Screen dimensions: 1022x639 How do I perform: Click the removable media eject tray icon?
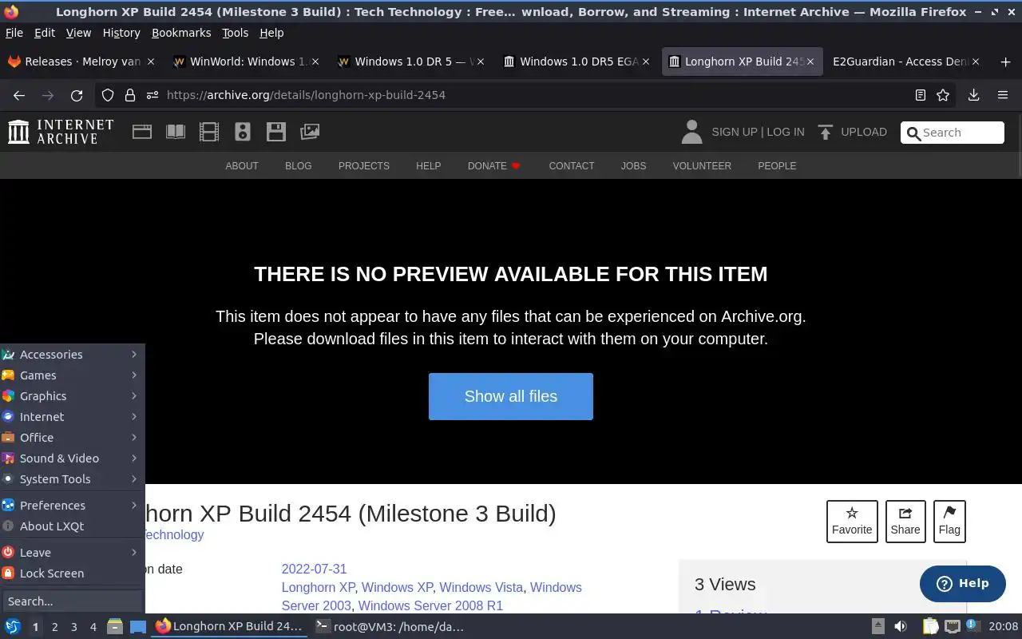(x=877, y=627)
